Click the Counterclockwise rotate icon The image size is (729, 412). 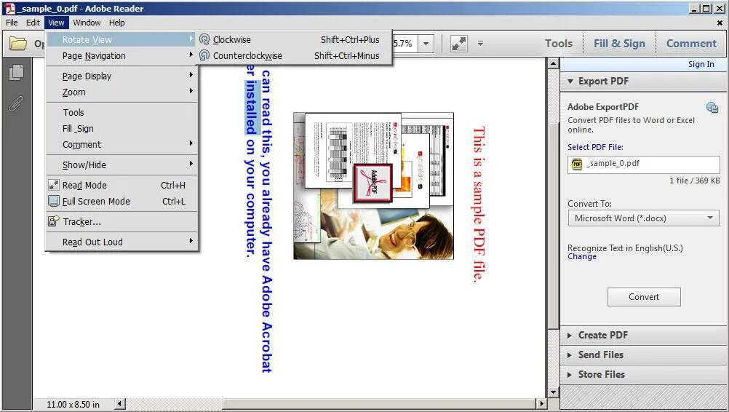pyautogui.click(x=204, y=55)
